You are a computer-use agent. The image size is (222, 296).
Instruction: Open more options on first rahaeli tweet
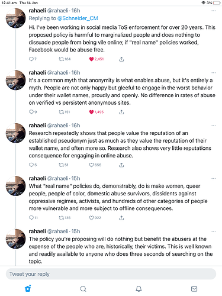click(x=214, y=11)
